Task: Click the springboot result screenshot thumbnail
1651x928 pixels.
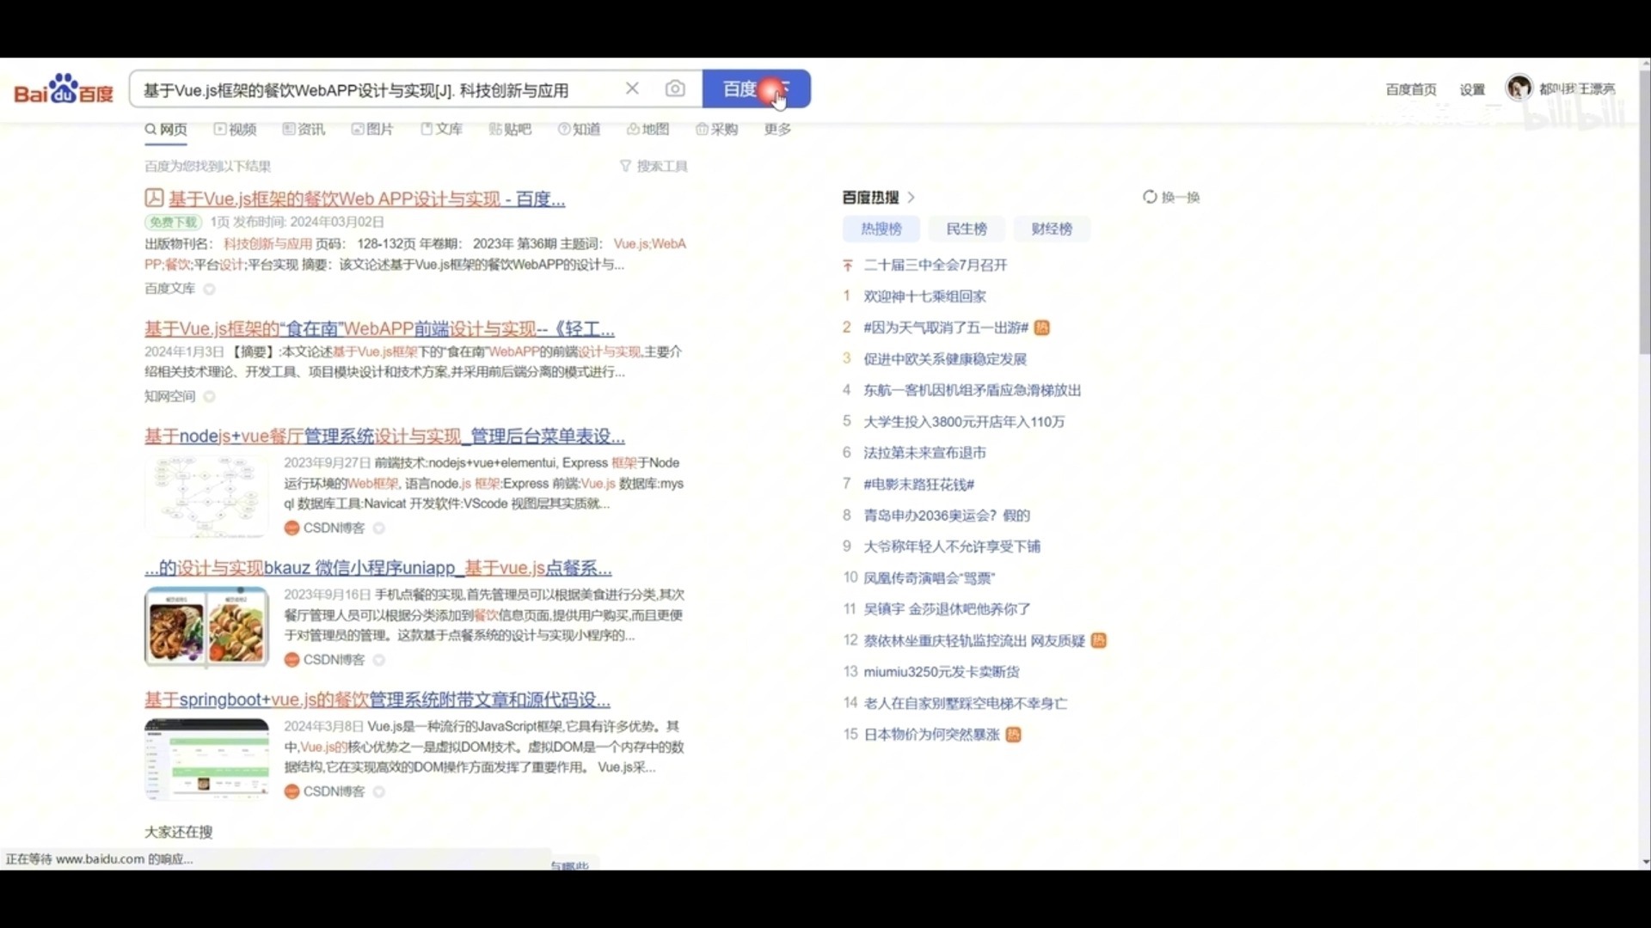Action: (x=206, y=760)
